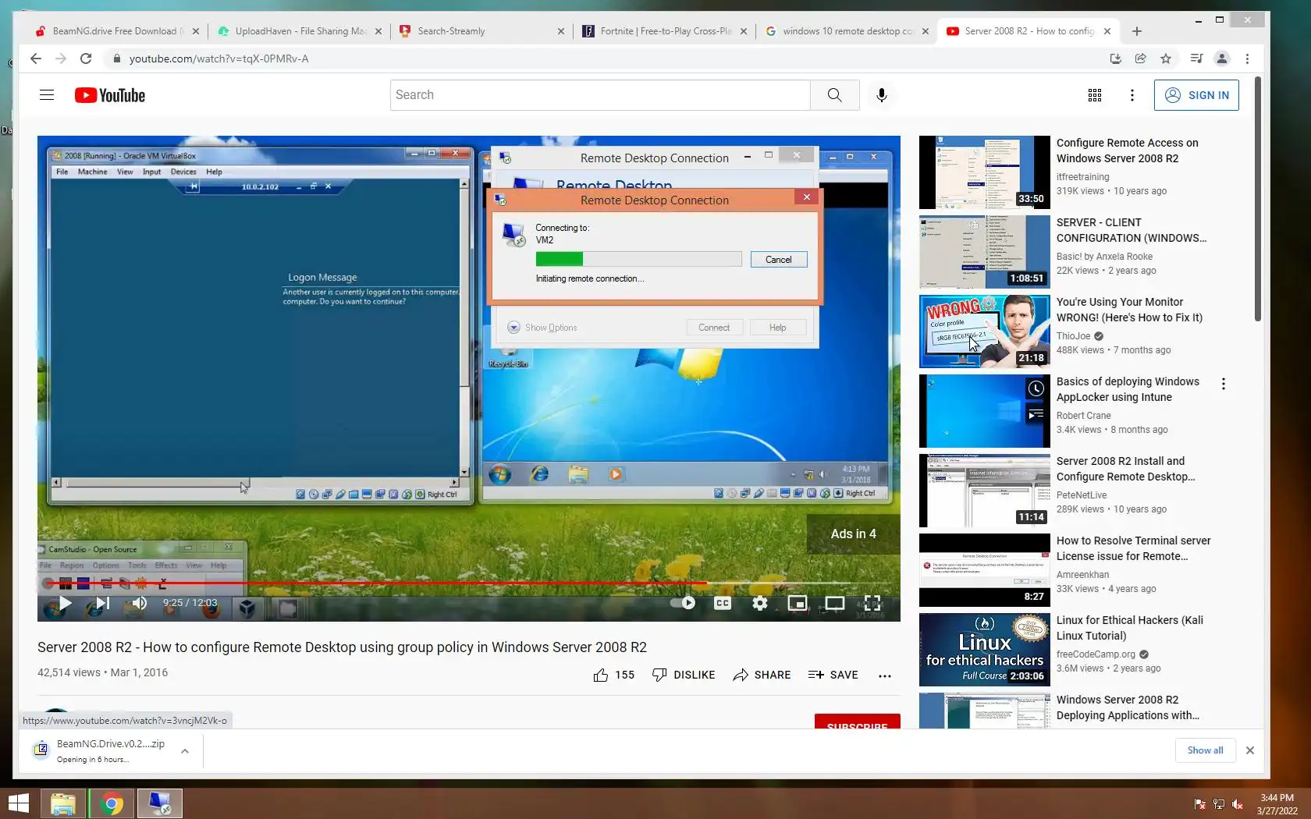Like the video with thumbs up
Screen dimensions: 1311x819
tap(613, 675)
